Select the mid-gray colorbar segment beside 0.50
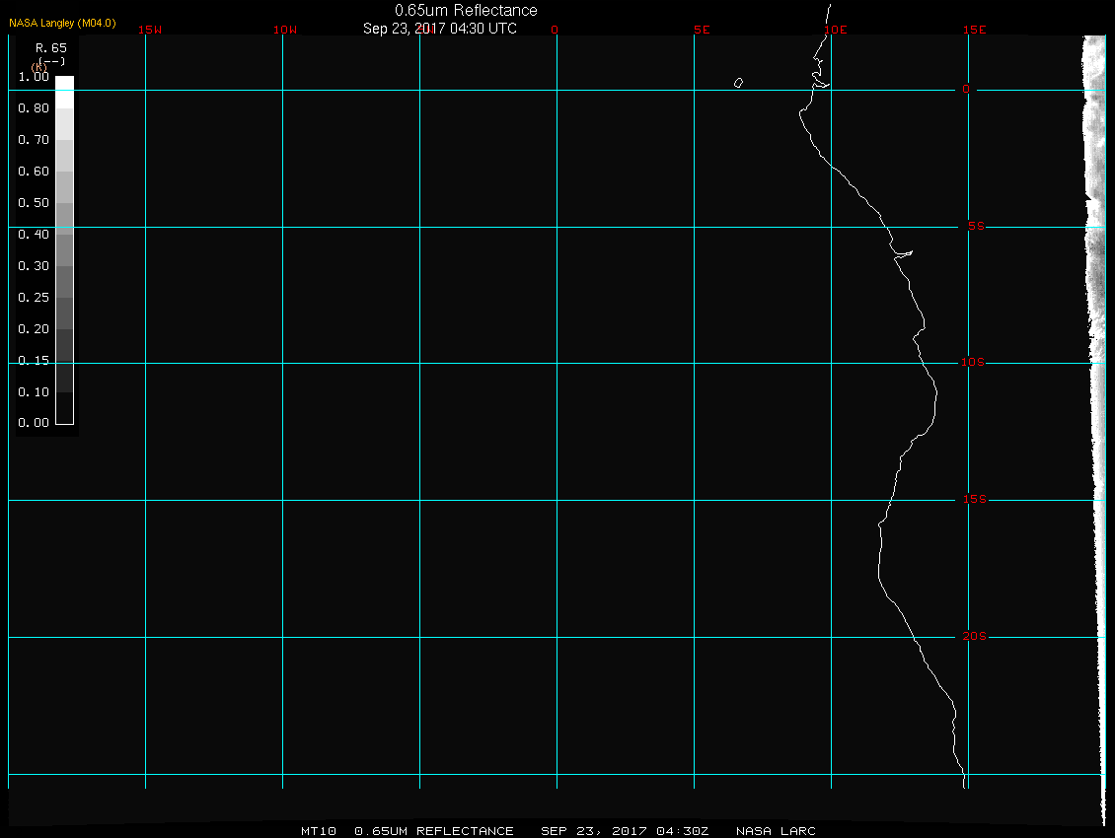Screen dimensions: 1115x838 [x=65, y=218]
